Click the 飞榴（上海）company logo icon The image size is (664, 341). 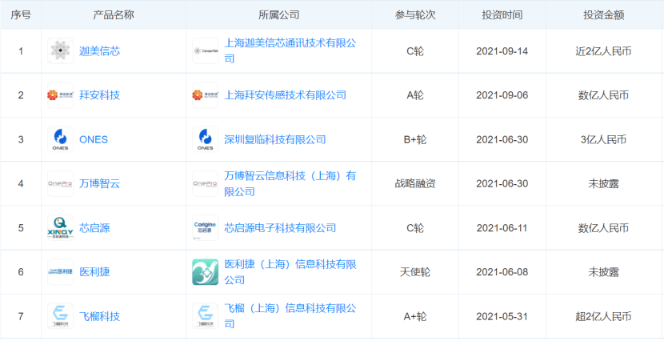(x=206, y=316)
